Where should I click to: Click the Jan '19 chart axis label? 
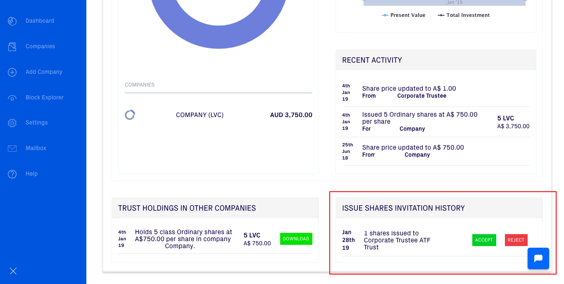[x=455, y=2]
